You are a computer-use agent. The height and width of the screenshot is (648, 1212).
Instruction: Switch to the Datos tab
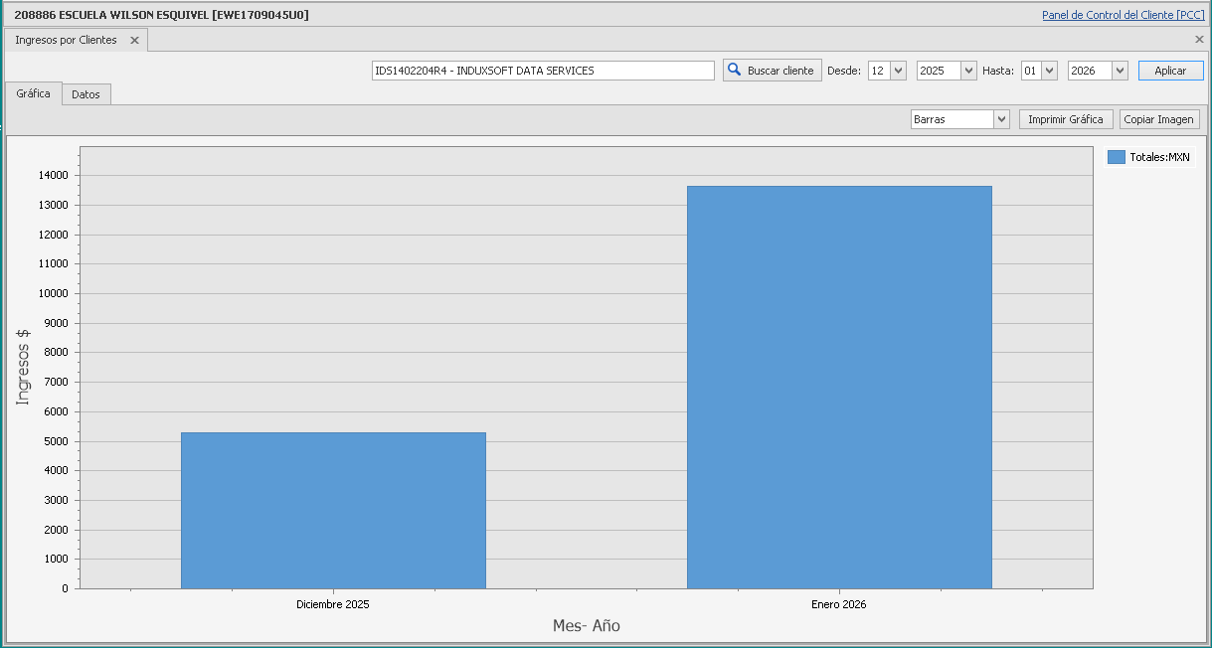[86, 94]
